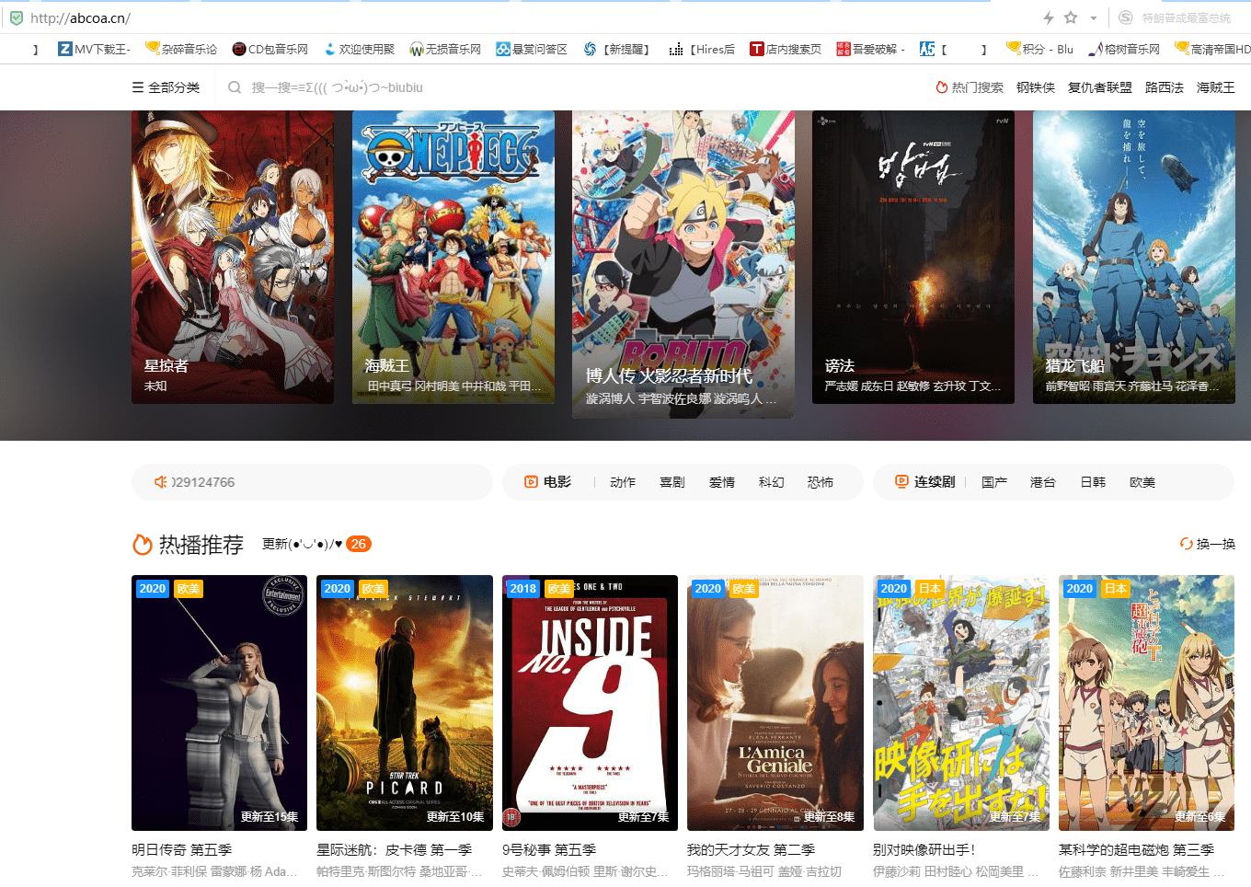1251x887 pixels.
Task: Open the 店内搜索页 bookmark
Action: (785, 49)
